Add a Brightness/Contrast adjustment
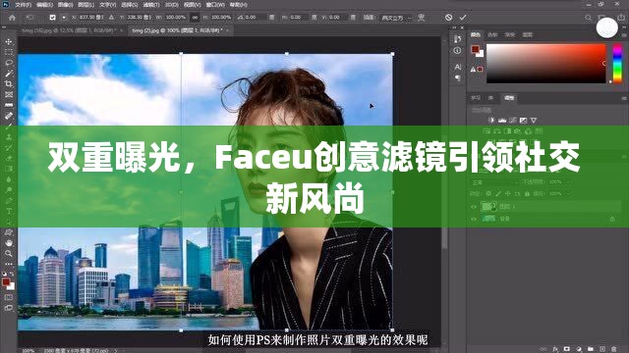 [x=491, y=120]
